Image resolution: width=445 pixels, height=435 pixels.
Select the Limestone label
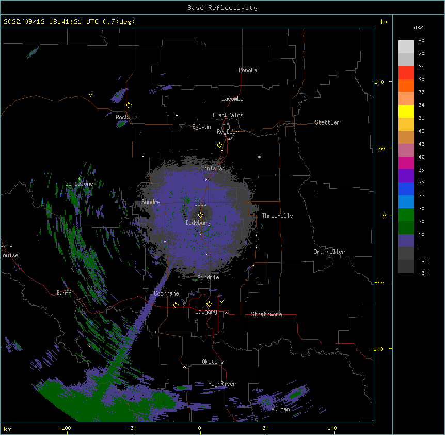(x=79, y=184)
